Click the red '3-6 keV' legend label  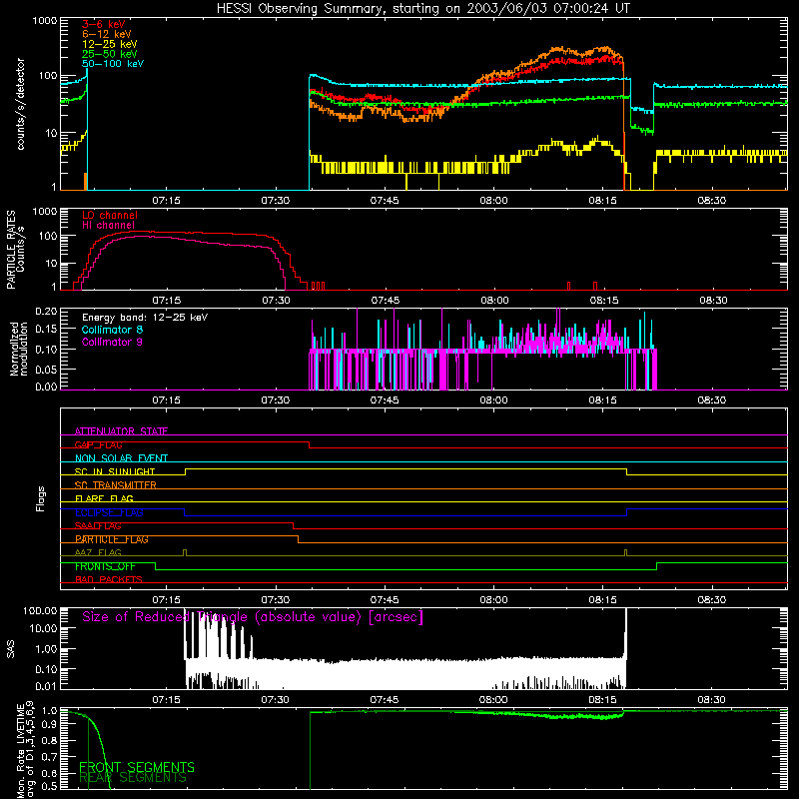pyautogui.click(x=103, y=24)
